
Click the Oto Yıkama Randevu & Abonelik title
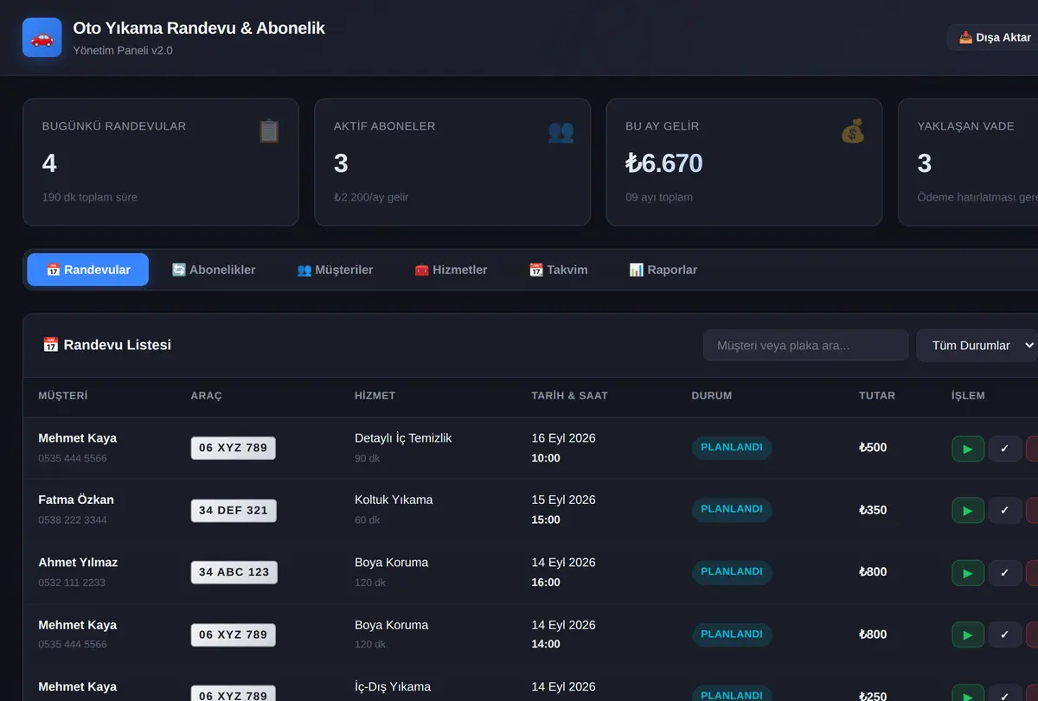199,29
